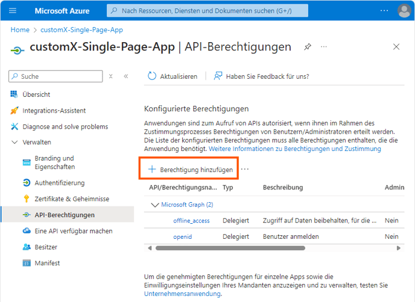Click the Authentifizierung arrow icon
The image size is (415, 302).
[x=27, y=183]
